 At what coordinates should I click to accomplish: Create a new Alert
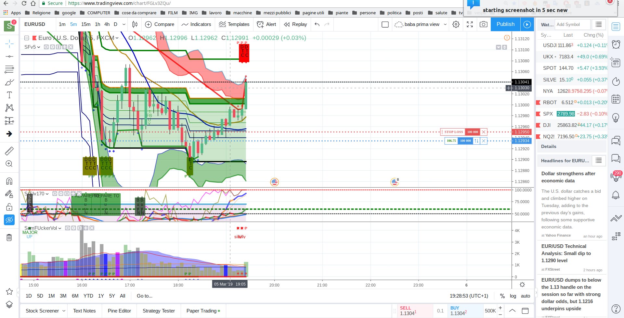point(266,24)
